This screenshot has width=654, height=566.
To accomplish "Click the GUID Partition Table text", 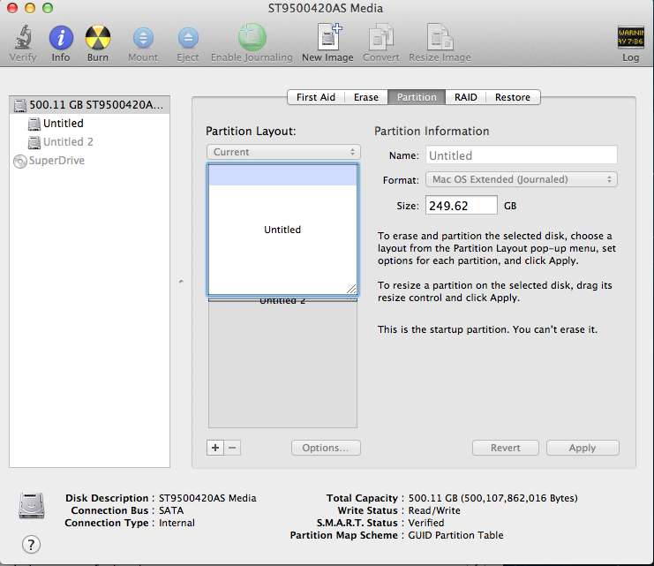I will point(455,535).
